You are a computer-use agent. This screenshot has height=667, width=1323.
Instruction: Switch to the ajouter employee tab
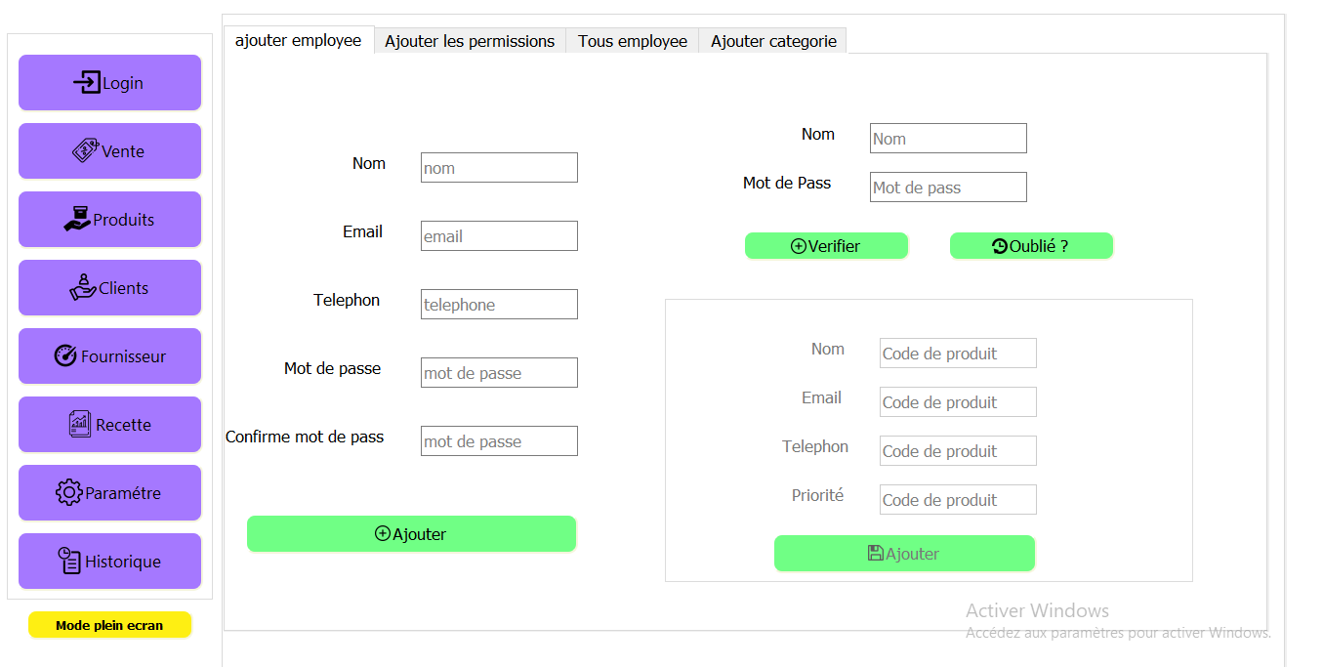[298, 41]
